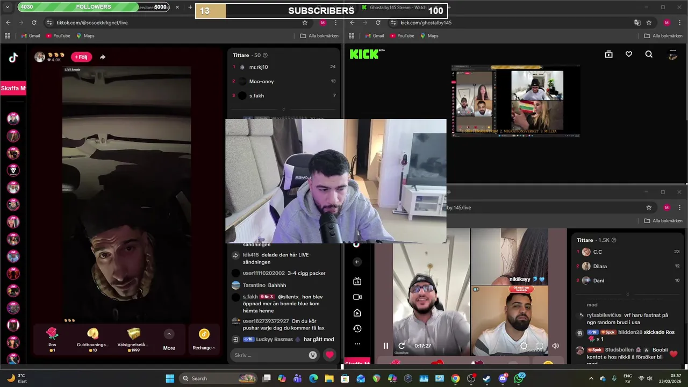Send a heart in left TikTok chat
The width and height of the screenshot is (688, 387).
click(x=329, y=355)
